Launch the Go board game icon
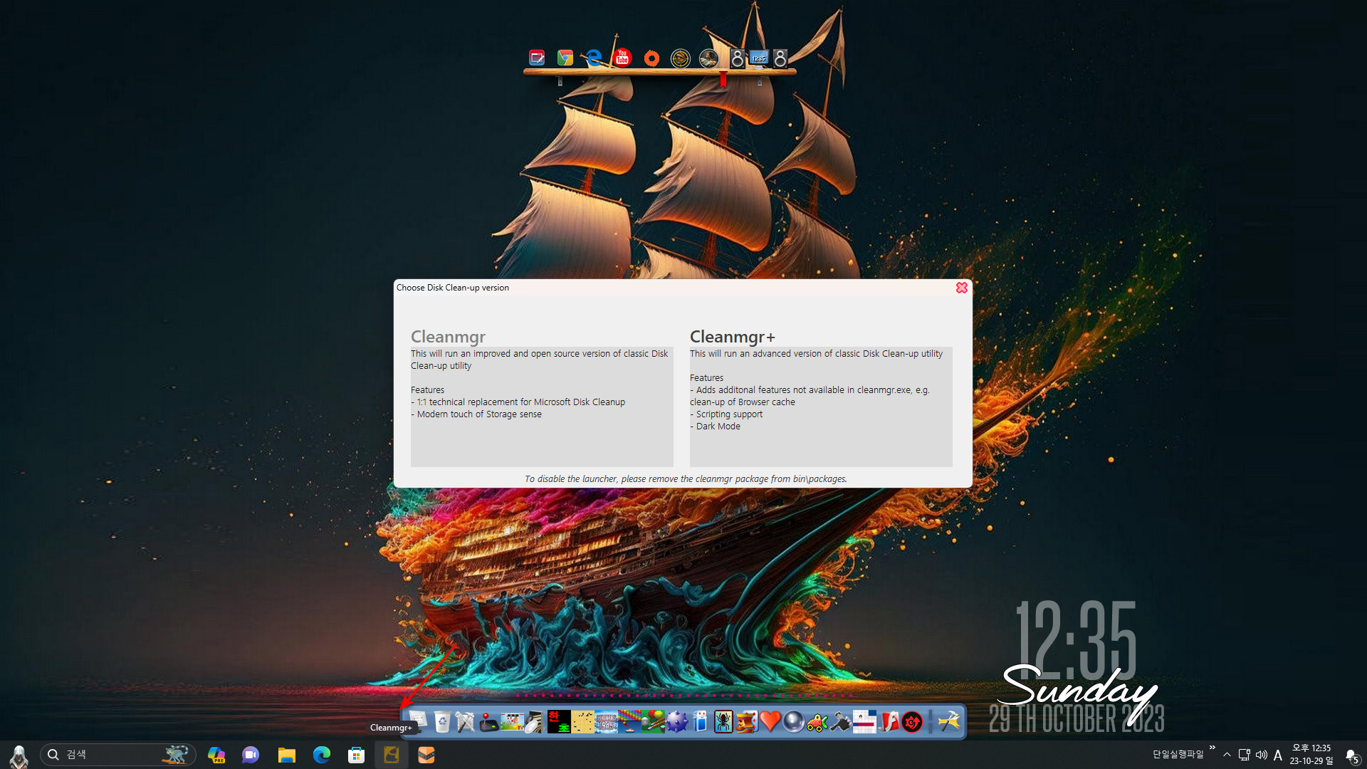The image size is (1367, 769). [x=582, y=722]
